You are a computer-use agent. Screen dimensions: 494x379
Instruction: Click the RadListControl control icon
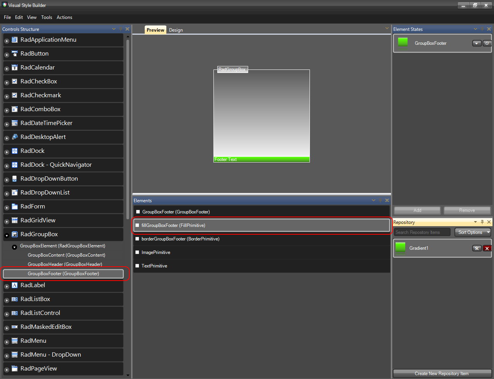tap(15, 313)
